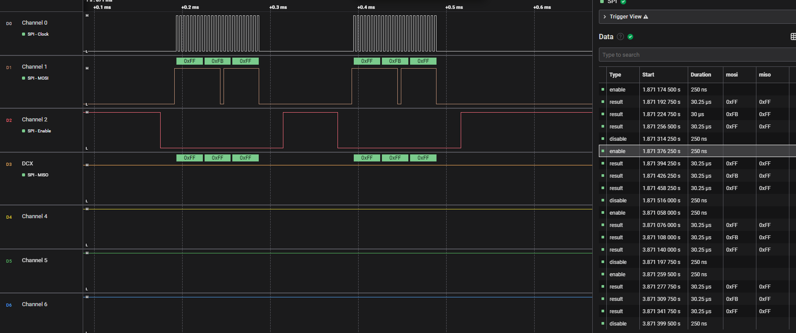Sort the table by the Type column
This screenshot has width=796, height=333.
[x=615, y=75]
